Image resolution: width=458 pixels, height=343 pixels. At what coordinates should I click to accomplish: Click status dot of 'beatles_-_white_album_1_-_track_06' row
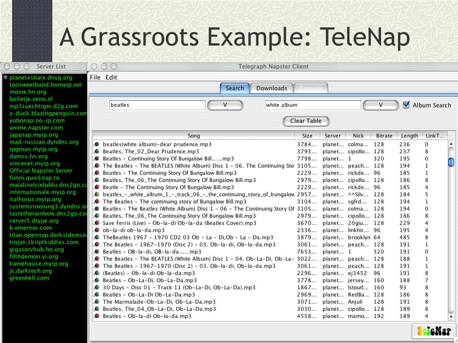coord(97,194)
